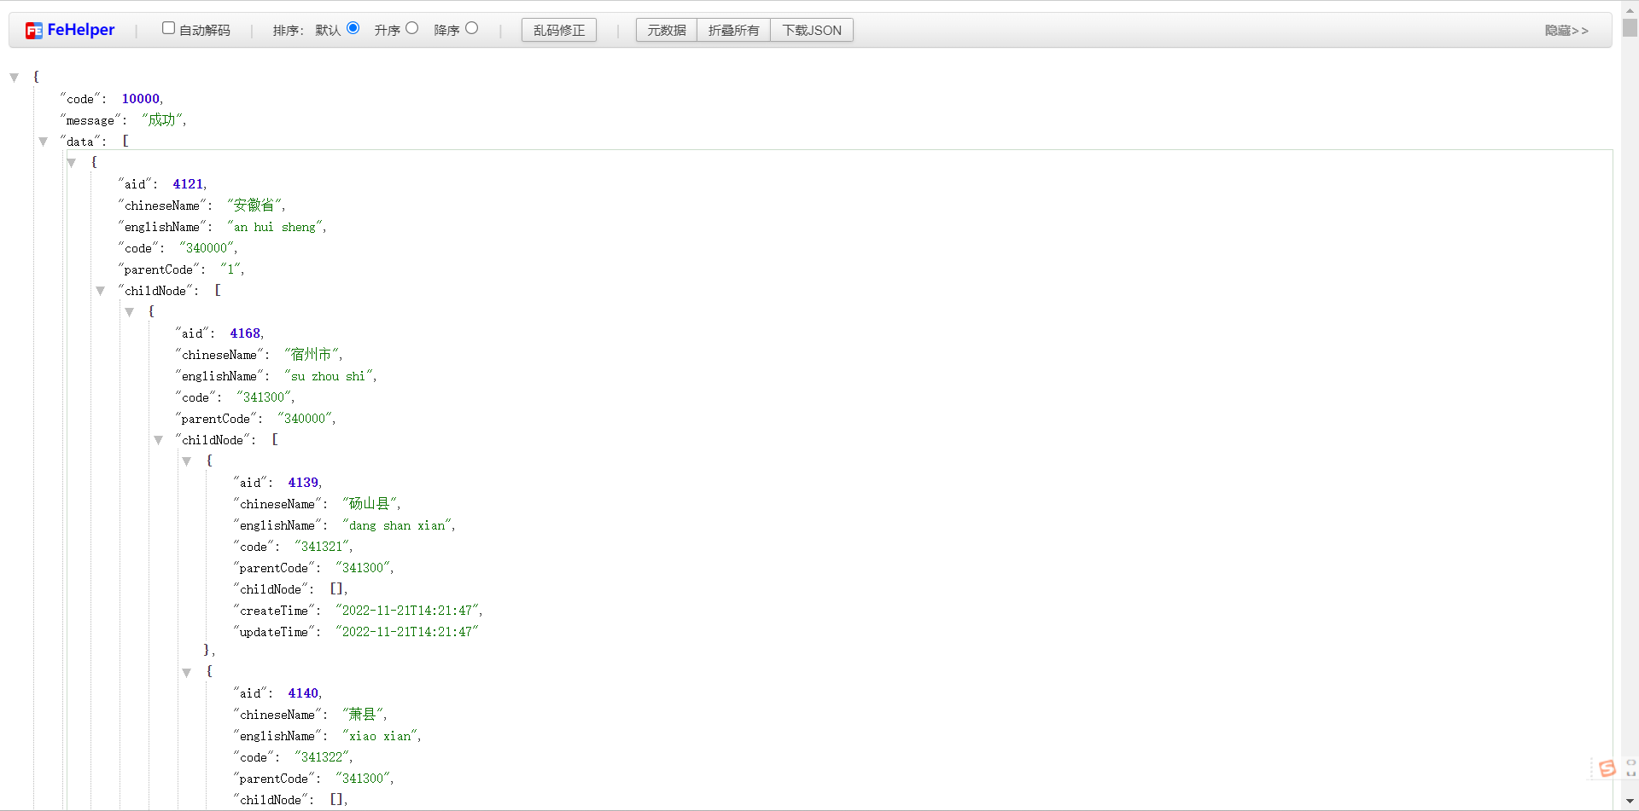
Task: Click the code value "341300" of 宿州市
Action: pos(264,397)
